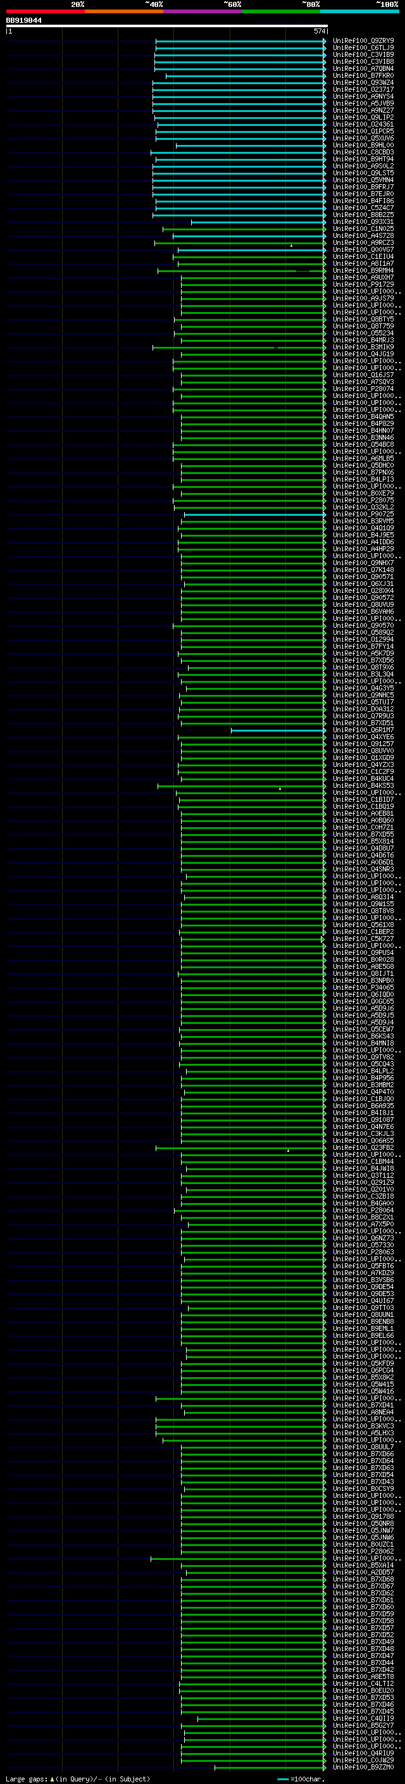Select hit label UniRef100_B5XAI4
405x1784 pixels.
[x=363, y=1565]
